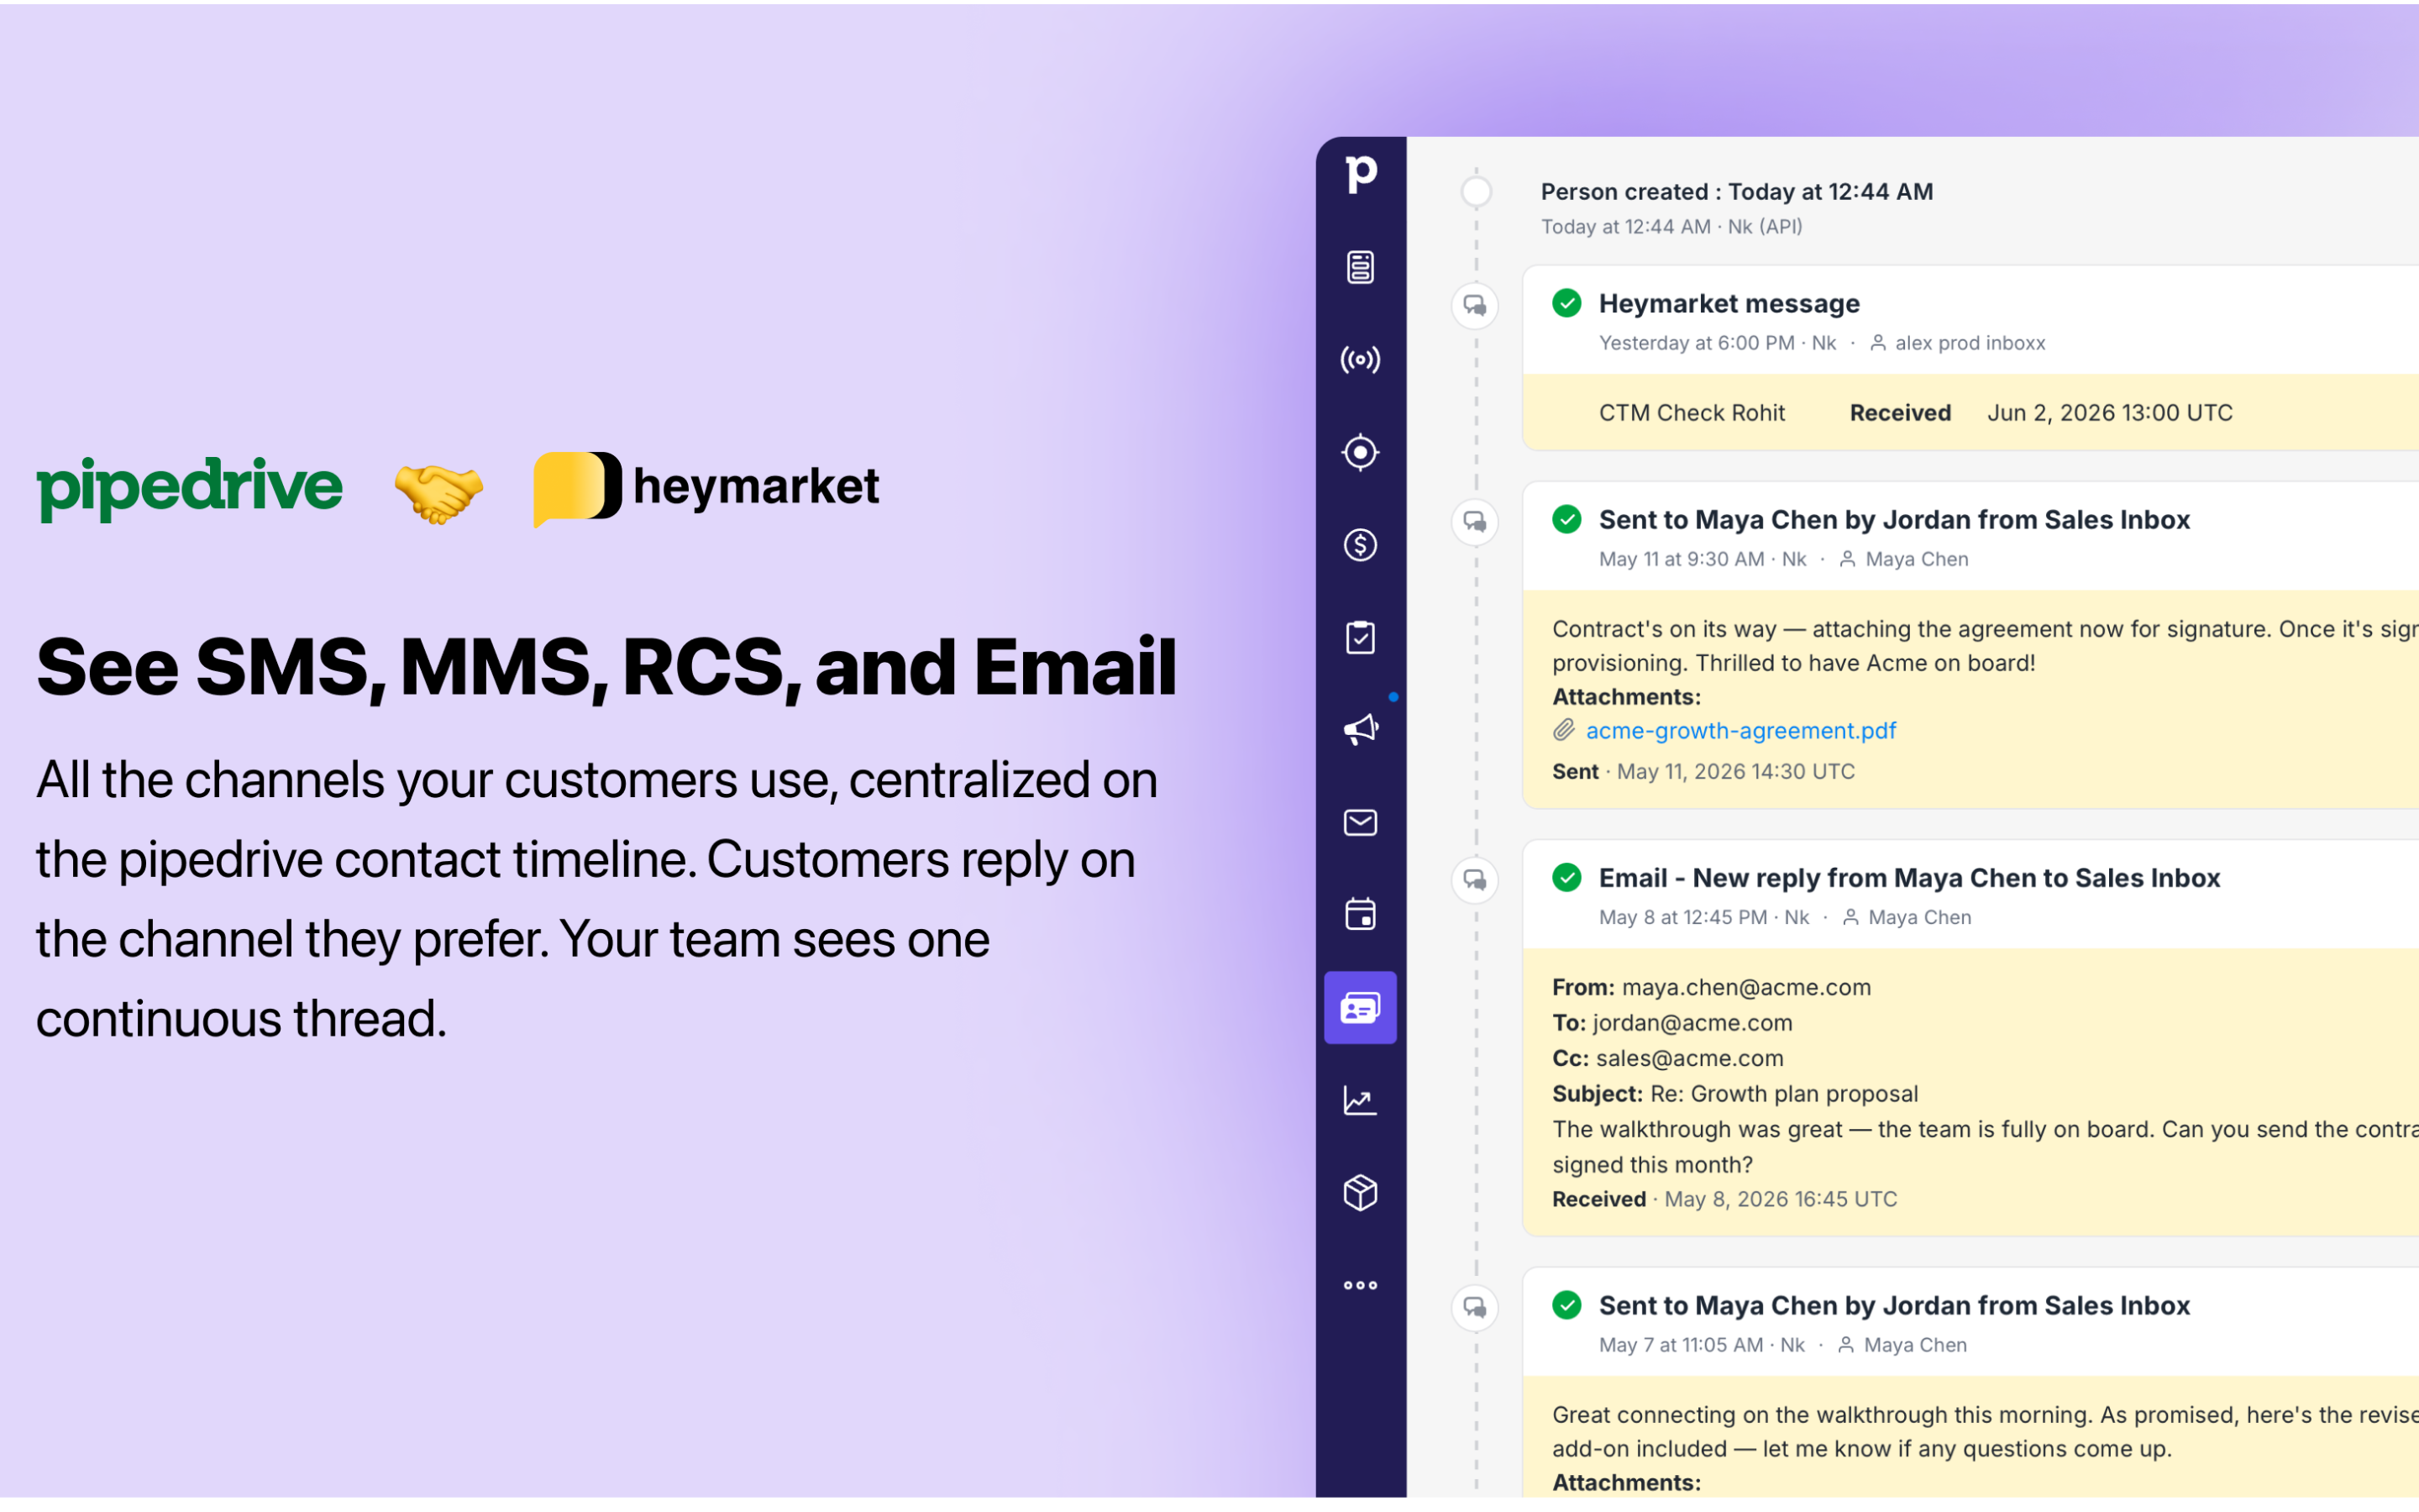The height and width of the screenshot is (1512, 2419).
Task: Click 'CTM Check Rohit' text
Action: [1692, 413]
